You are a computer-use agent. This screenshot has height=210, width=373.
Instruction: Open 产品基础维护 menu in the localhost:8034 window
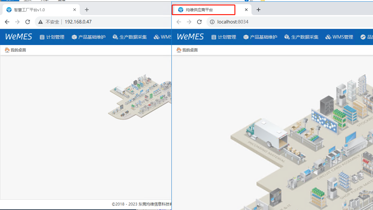(260, 37)
